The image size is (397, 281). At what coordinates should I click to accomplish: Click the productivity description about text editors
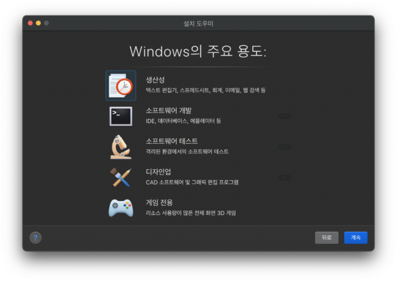click(x=205, y=91)
